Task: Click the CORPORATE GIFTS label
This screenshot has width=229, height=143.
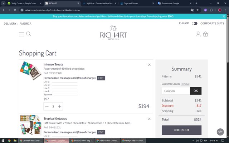Action: coord(212,23)
